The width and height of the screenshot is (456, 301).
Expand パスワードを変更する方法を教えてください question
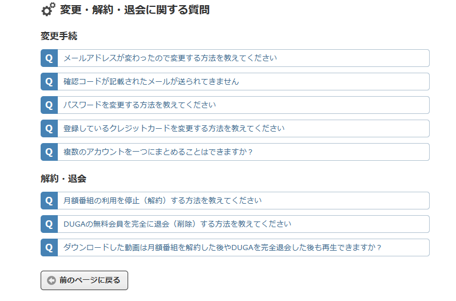tap(140, 105)
